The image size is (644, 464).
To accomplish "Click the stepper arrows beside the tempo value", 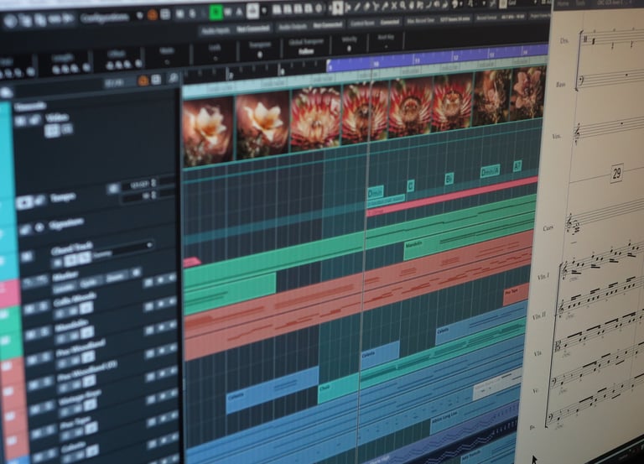I will click(x=153, y=182).
